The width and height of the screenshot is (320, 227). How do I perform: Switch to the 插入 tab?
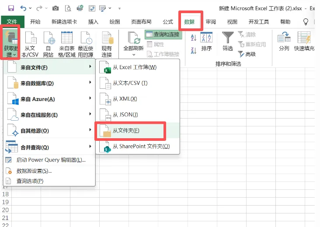pyautogui.click(x=93, y=21)
